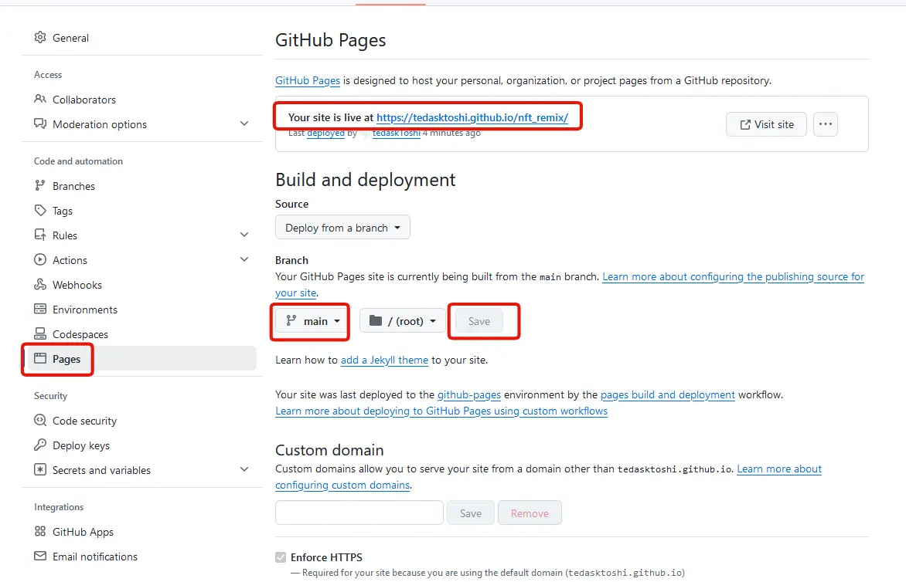This screenshot has height=582, width=906.
Task: Open github-pages environment link
Action: click(469, 394)
